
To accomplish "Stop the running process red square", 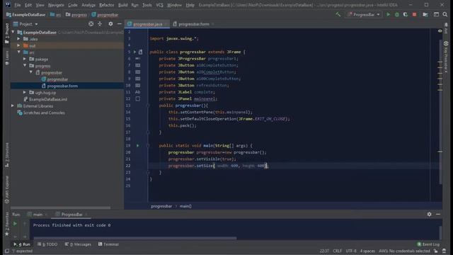I will tap(414, 14).
